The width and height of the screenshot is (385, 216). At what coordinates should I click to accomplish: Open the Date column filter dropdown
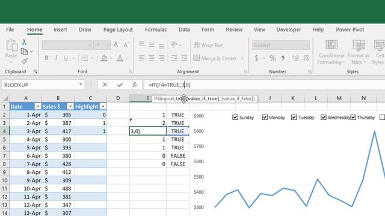[38, 107]
